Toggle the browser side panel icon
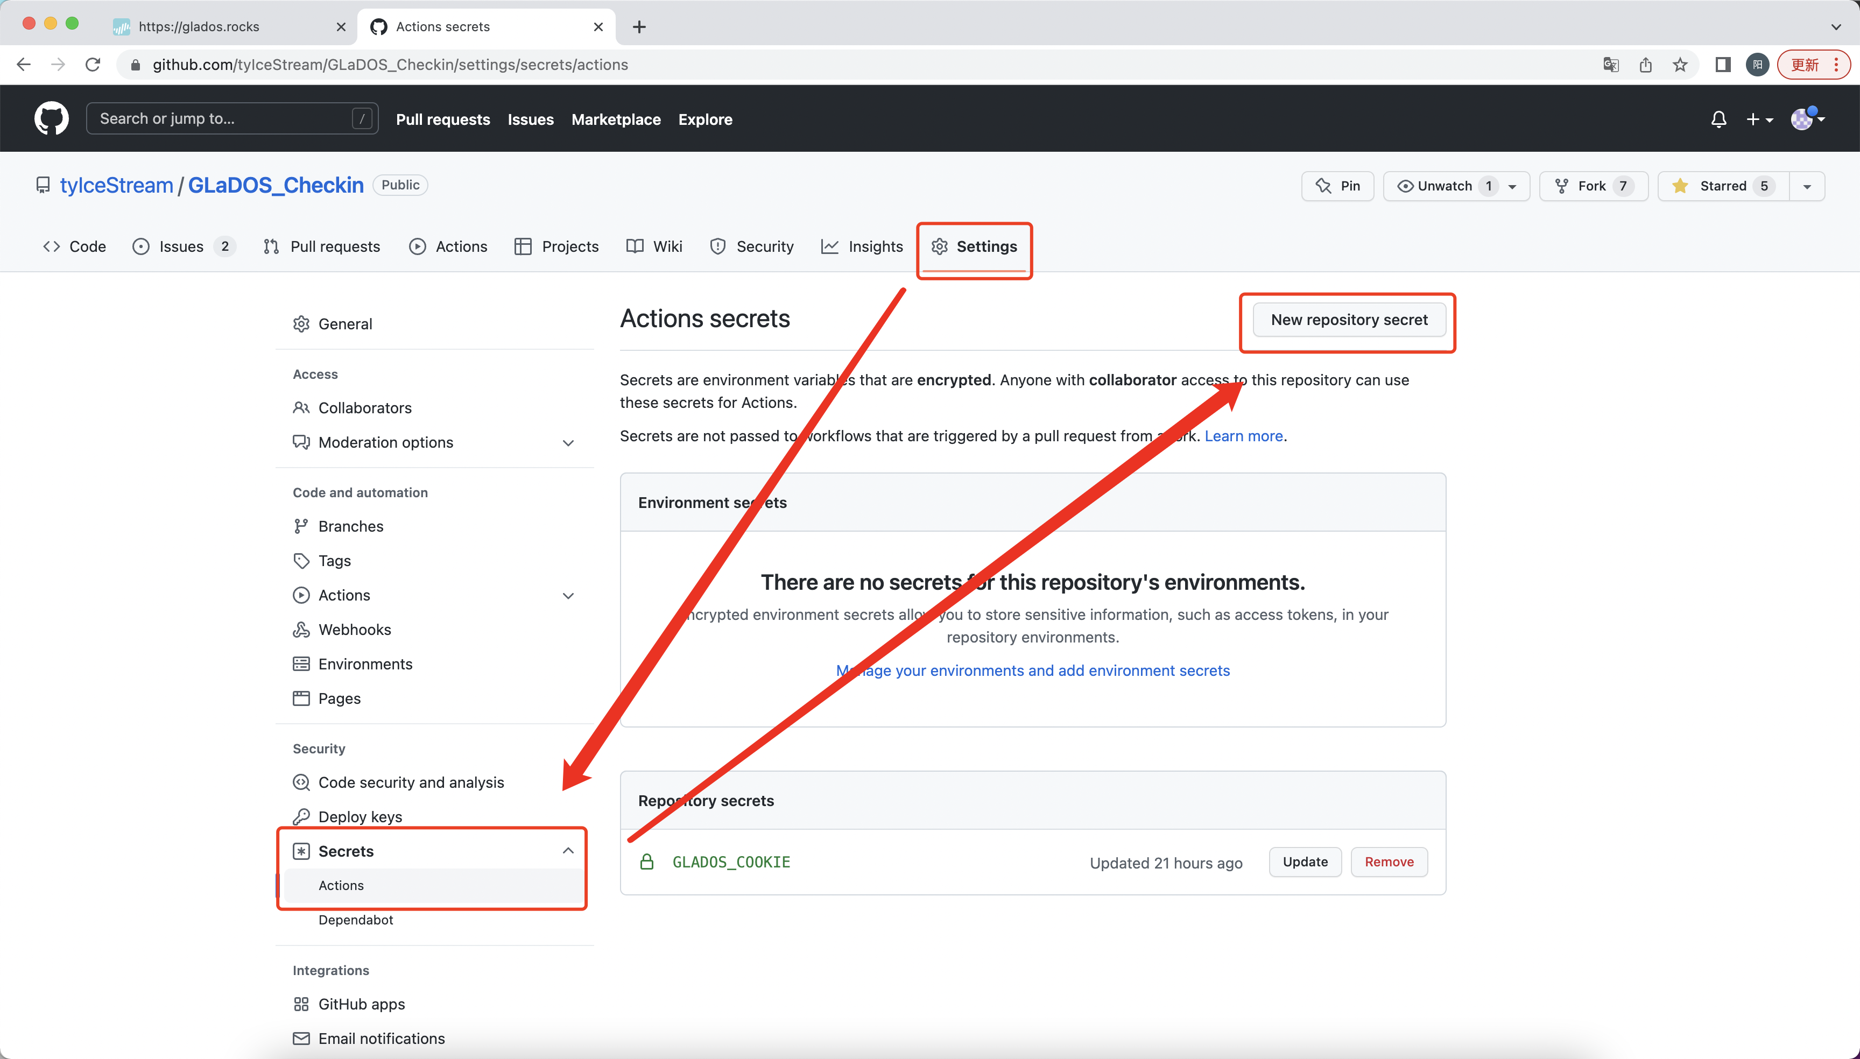Image resolution: width=1860 pixels, height=1059 pixels. pos(1723,65)
